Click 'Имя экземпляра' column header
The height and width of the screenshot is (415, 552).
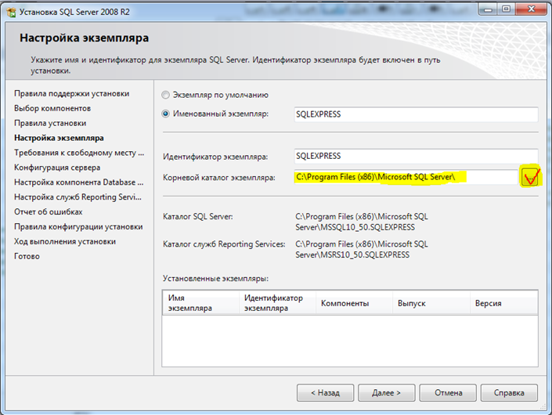(200, 303)
